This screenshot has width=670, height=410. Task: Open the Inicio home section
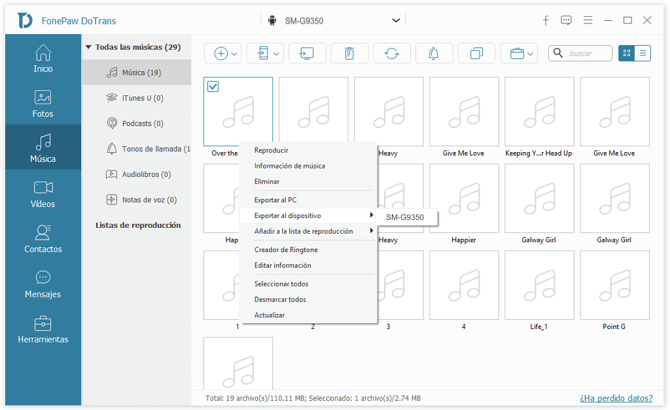pos(43,58)
